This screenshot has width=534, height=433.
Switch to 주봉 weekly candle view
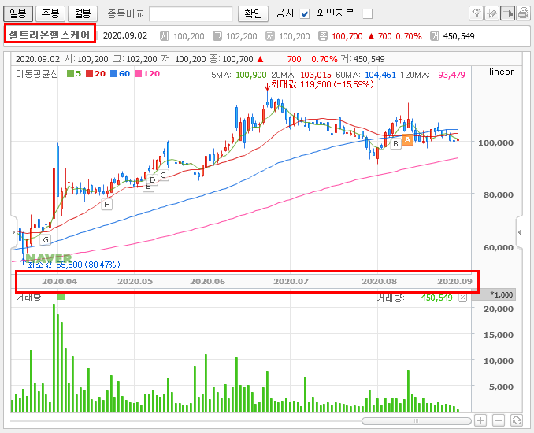click(x=50, y=13)
